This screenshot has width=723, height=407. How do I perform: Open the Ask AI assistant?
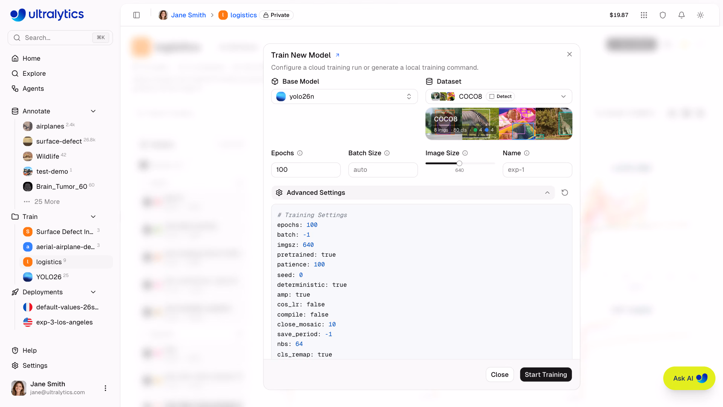click(x=689, y=378)
